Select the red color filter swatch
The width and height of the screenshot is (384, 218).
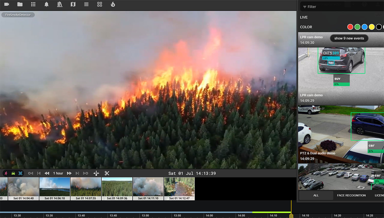(350, 27)
